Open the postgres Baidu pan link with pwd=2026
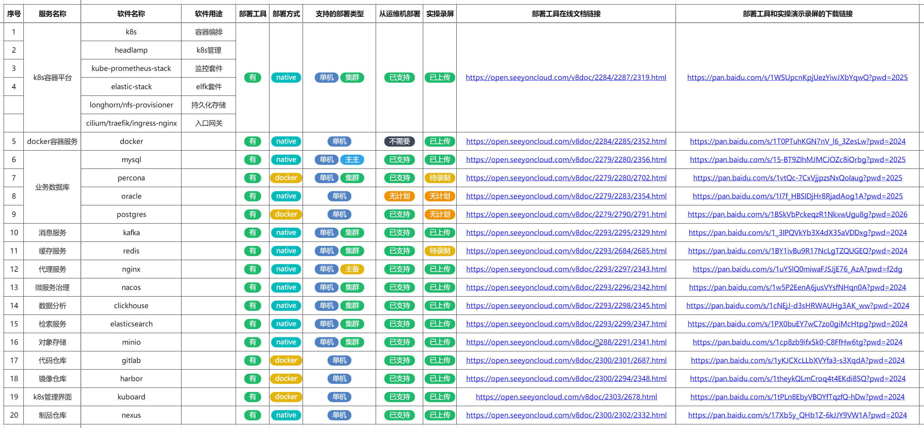924x428 pixels. click(797, 214)
